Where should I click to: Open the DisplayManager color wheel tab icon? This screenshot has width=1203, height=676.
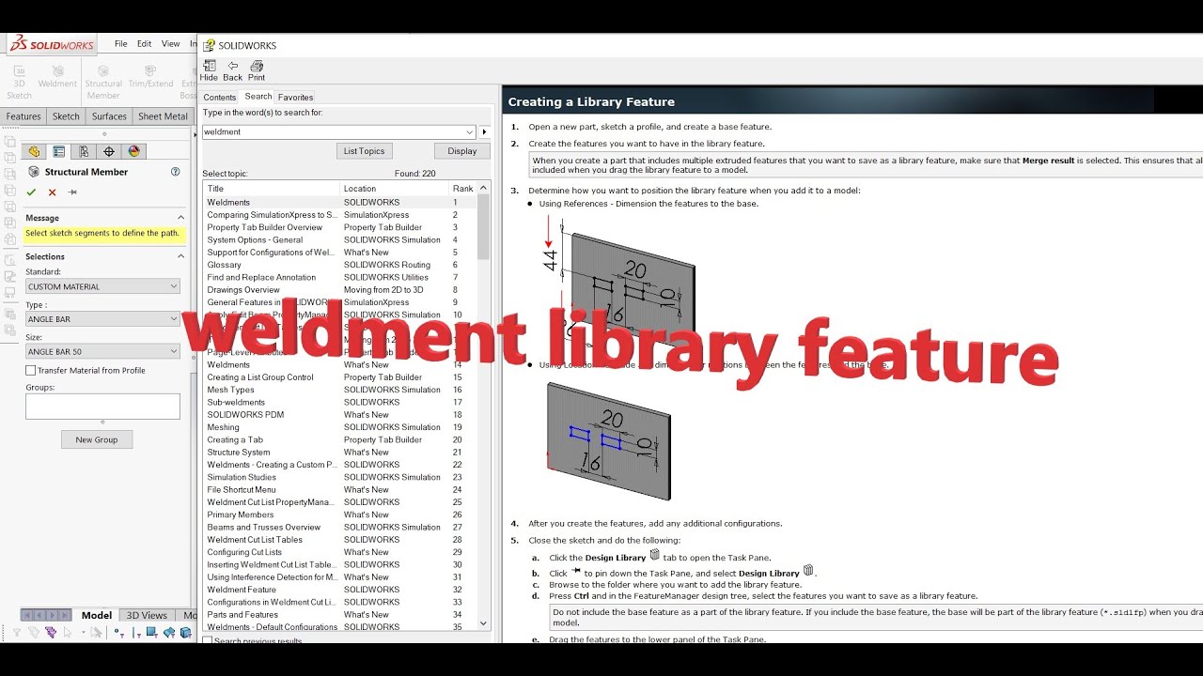(133, 151)
